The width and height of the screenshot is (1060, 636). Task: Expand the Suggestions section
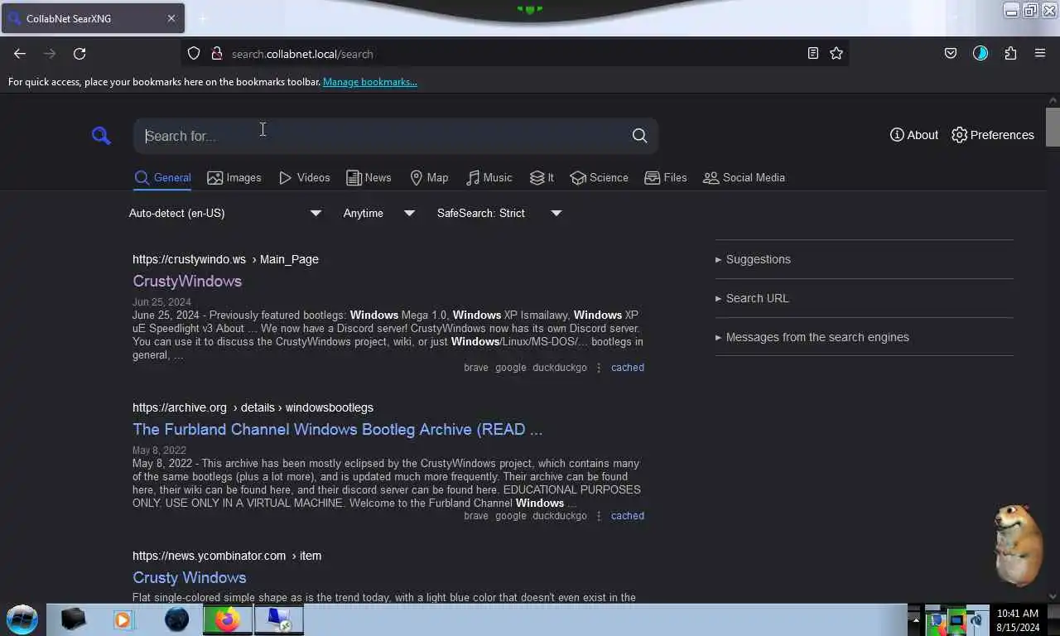(753, 259)
